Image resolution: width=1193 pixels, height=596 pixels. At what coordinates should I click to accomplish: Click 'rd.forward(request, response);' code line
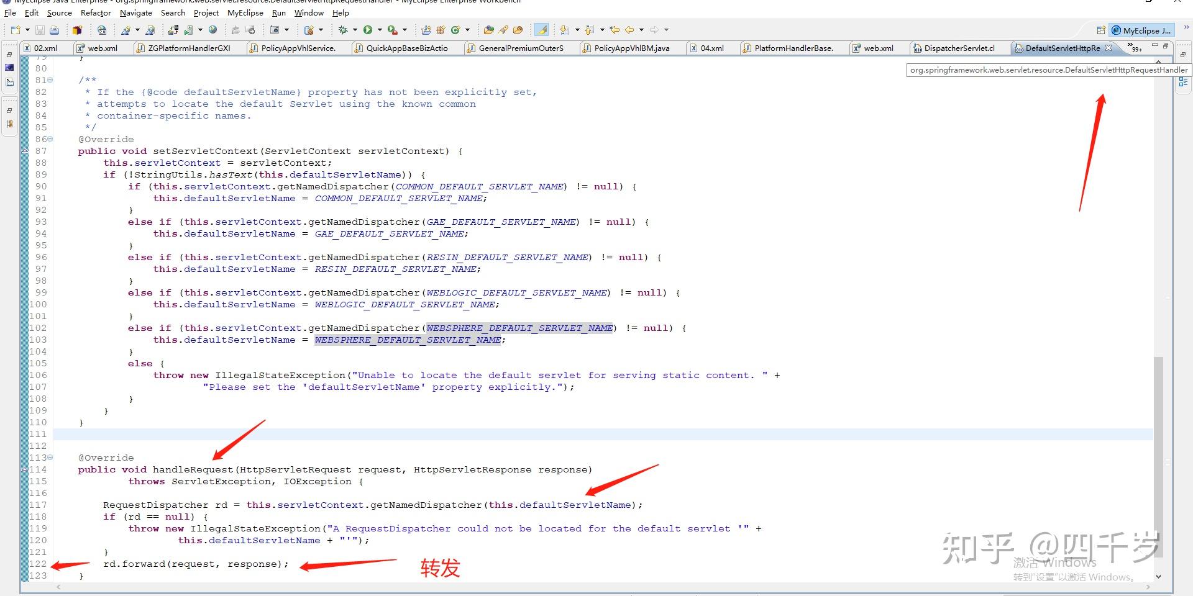tap(196, 564)
